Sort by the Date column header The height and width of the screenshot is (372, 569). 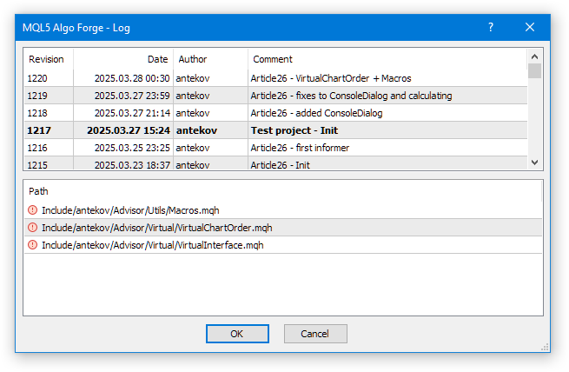[x=123, y=59]
